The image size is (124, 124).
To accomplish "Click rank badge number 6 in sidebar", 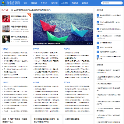I will coord(98,47).
